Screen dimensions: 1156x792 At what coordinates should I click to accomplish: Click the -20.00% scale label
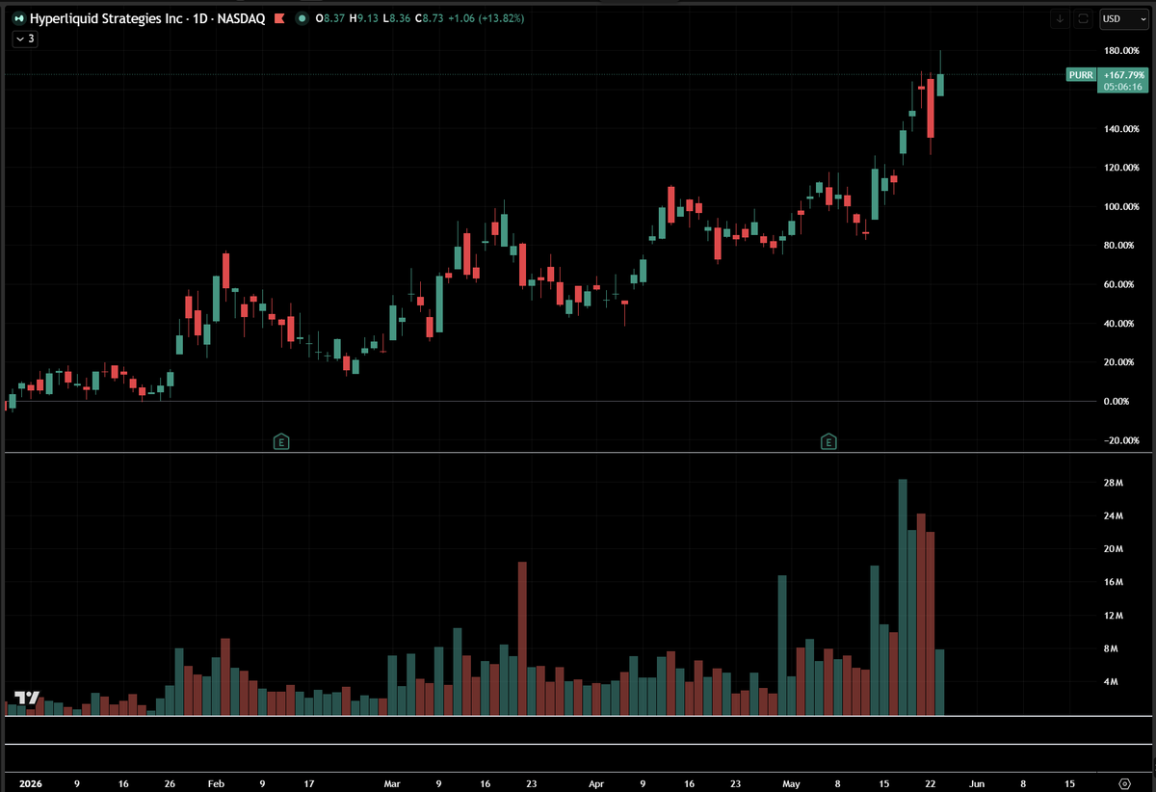[1123, 440]
